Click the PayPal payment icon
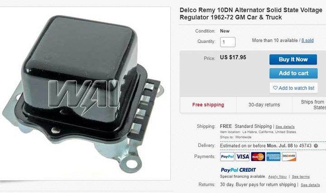 pyautogui.click(x=227, y=157)
